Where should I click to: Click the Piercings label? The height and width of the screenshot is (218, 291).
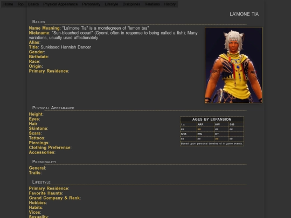(x=39, y=143)
